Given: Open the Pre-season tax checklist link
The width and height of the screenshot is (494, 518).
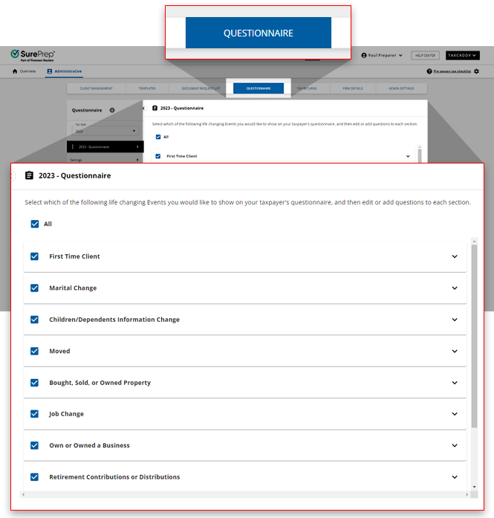Looking at the screenshot, I should click(x=452, y=71).
